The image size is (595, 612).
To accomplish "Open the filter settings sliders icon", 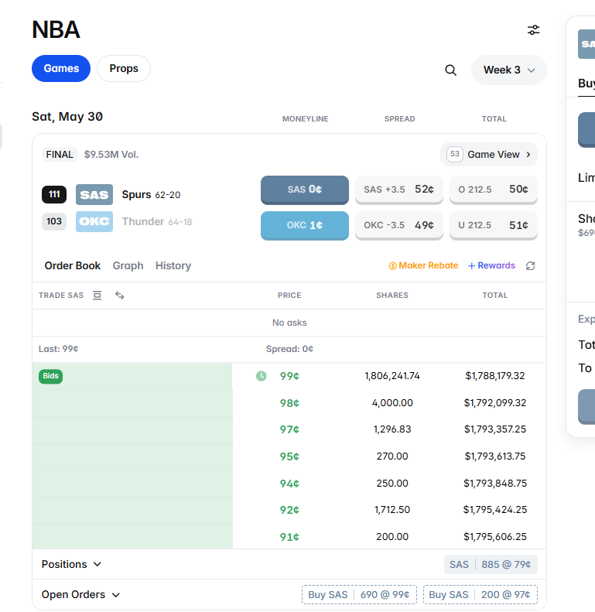I will pyautogui.click(x=533, y=30).
